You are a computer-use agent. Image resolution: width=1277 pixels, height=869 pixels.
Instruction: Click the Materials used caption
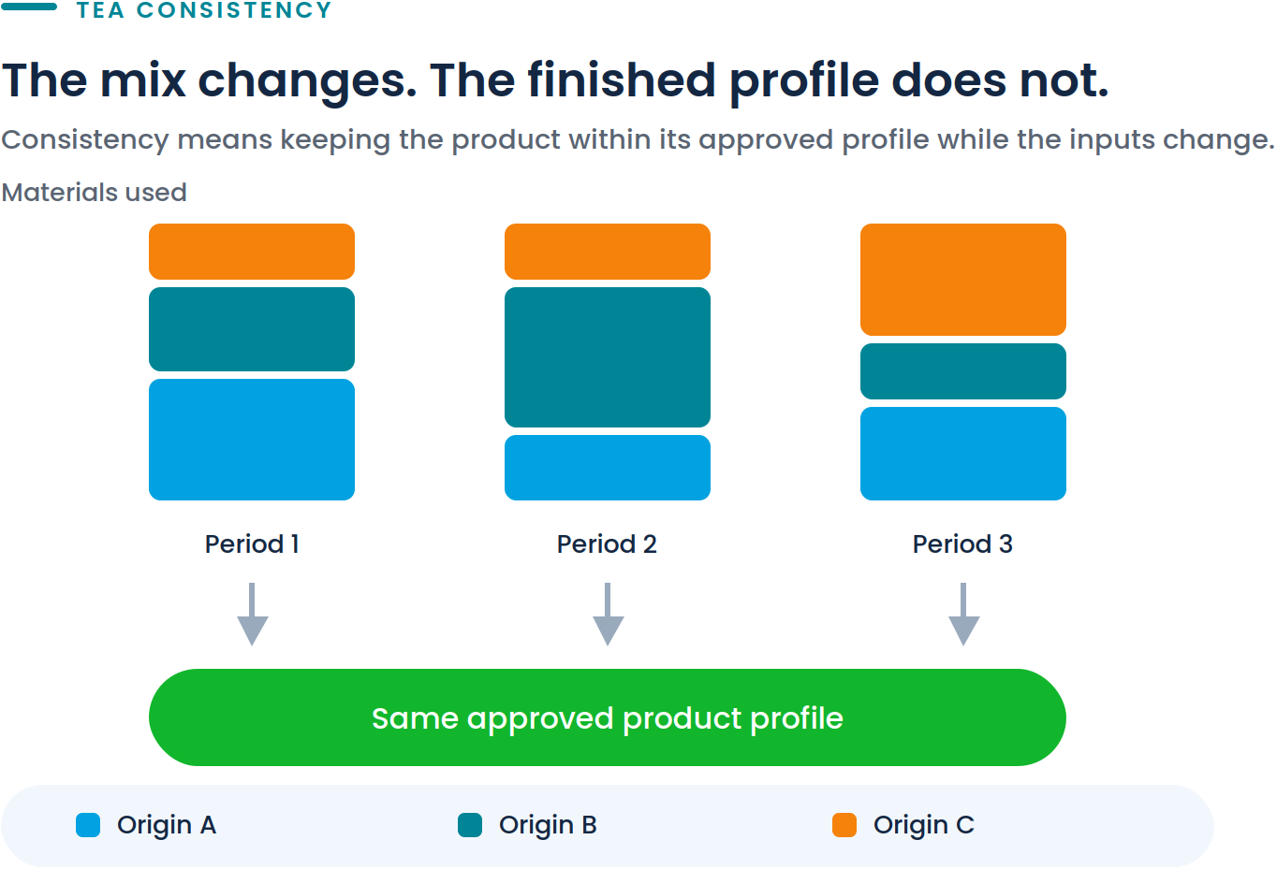[95, 193]
